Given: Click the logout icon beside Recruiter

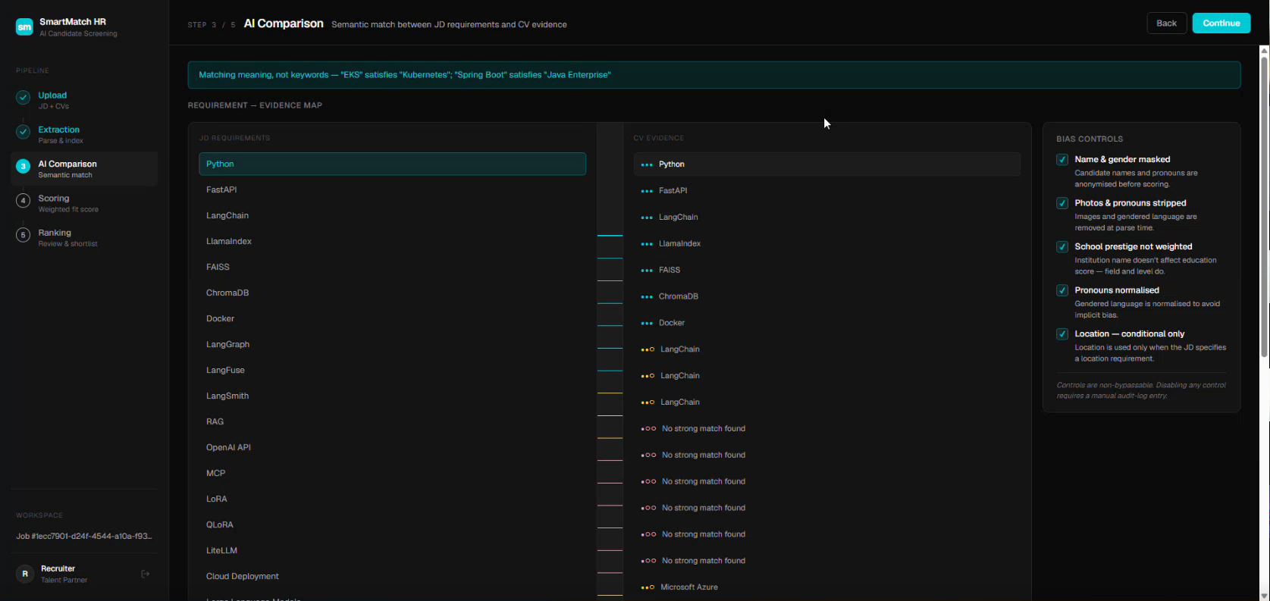Looking at the screenshot, I should point(146,574).
